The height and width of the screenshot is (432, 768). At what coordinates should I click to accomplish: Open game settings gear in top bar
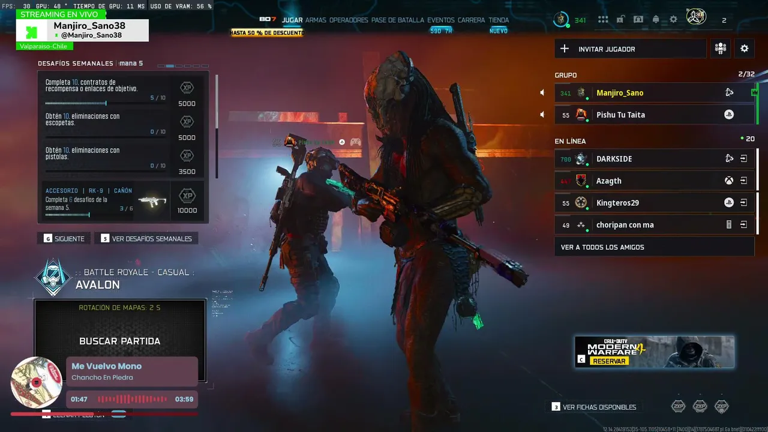[x=673, y=20]
